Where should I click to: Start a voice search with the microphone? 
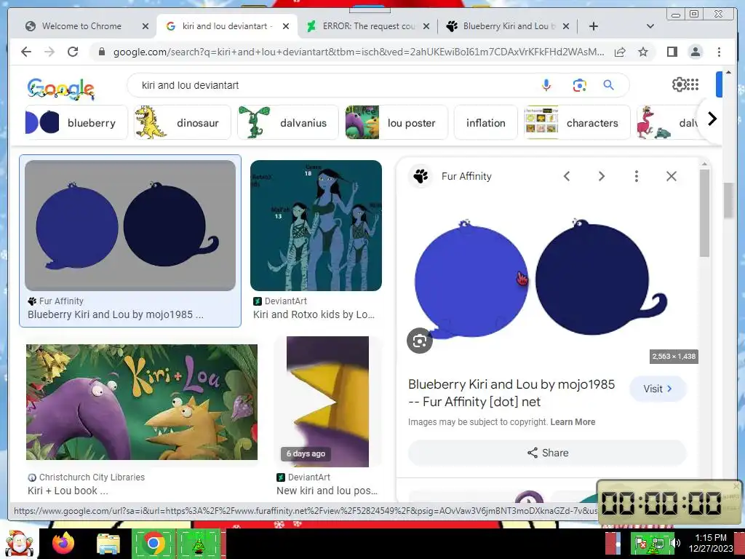[x=546, y=85]
